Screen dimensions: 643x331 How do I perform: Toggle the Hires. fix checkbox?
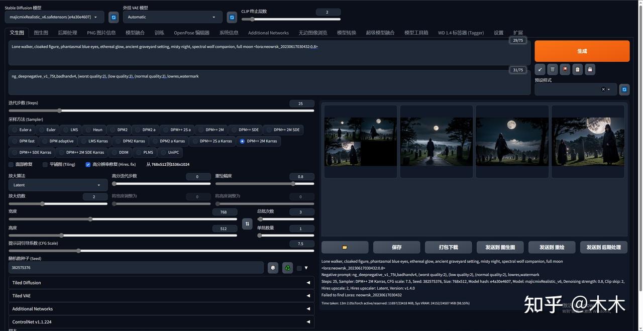88,165
